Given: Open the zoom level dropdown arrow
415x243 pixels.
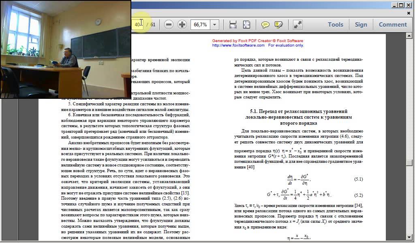Looking at the screenshot, I should 215,25.
